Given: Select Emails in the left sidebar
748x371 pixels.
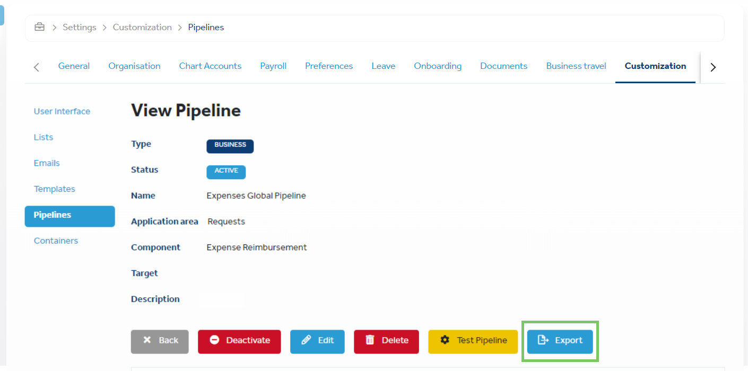Looking at the screenshot, I should [x=47, y=163].
